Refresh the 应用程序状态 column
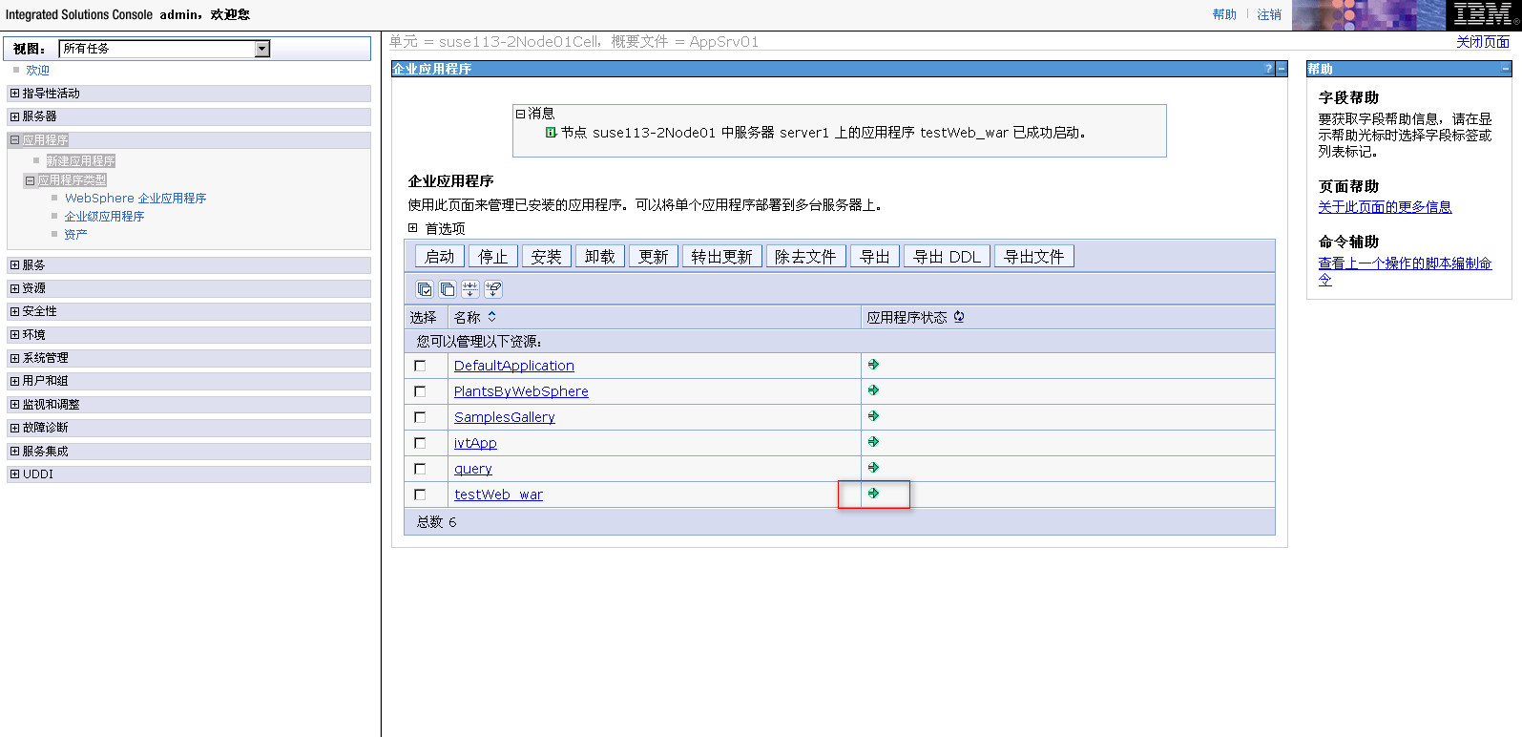This screenshot has width=1522, height=737. (x=959, y=317)
